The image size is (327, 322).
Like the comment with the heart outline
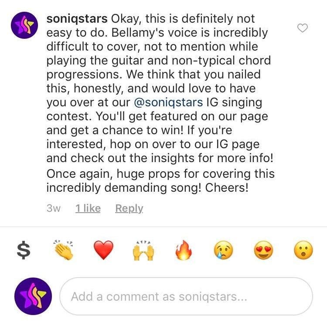point(302,28)
